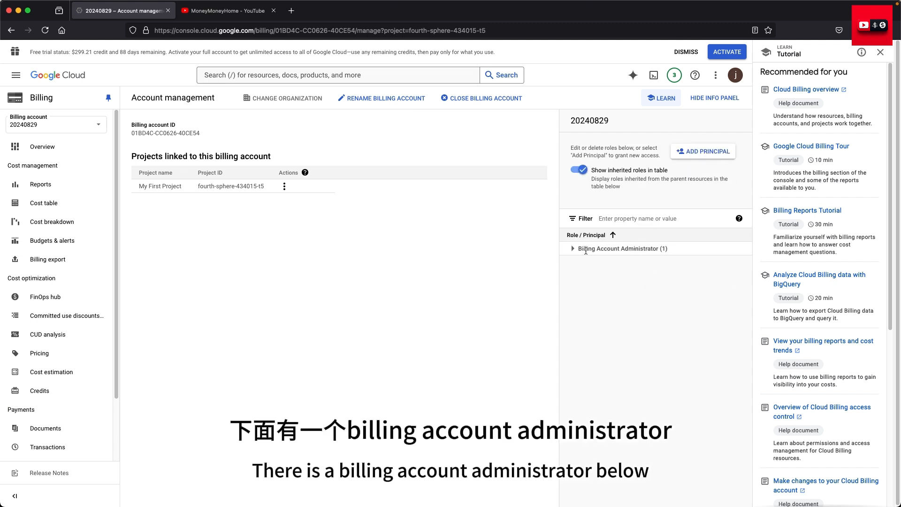Viewport: 901px width, 507px height.
Task: Open the Google Cloud navigation hamburger menu
Action: tap(16, 75)
